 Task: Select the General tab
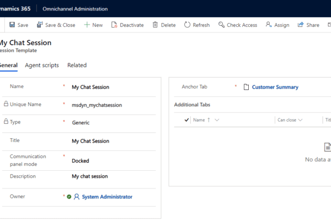pyautogui.click(x=9, y=65)
